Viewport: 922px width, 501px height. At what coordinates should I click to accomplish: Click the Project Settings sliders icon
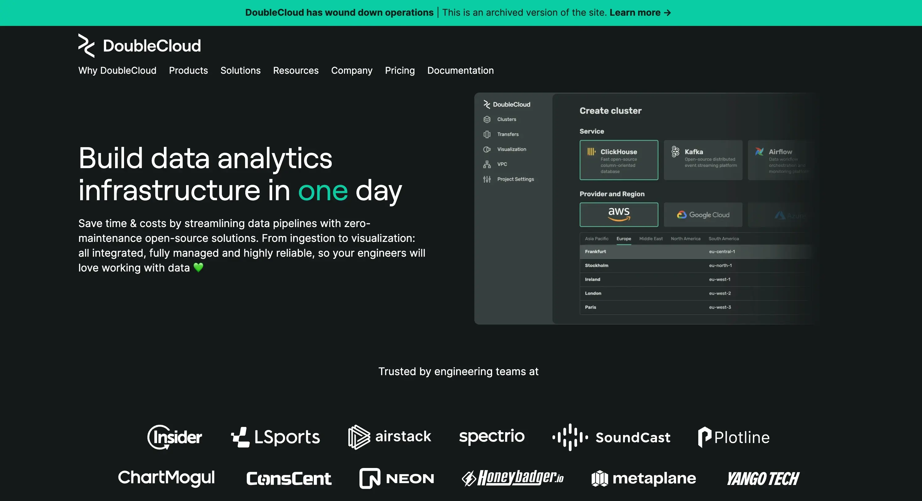487,179
